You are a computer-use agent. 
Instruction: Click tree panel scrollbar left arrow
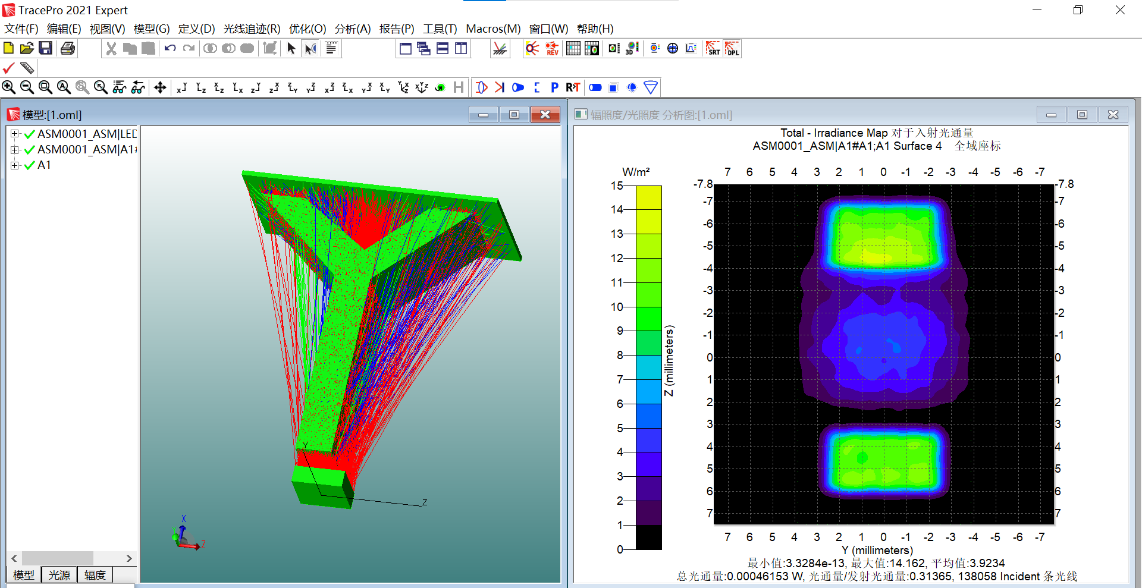coord(14,558)
